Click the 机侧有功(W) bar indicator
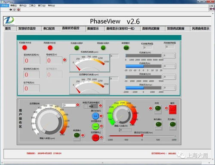 point(144,55)
